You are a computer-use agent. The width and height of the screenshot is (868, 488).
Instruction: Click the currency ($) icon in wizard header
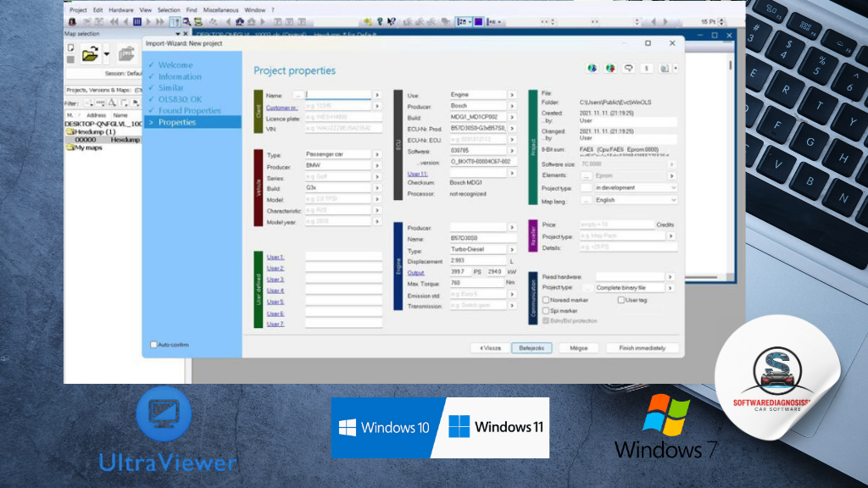pos(646,69)
